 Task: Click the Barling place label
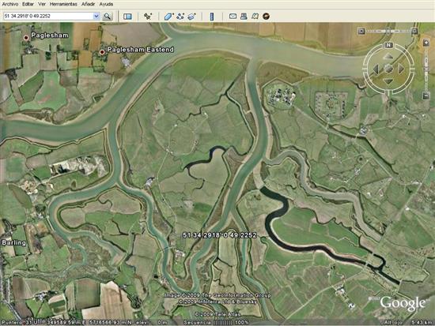click(14, 242)
